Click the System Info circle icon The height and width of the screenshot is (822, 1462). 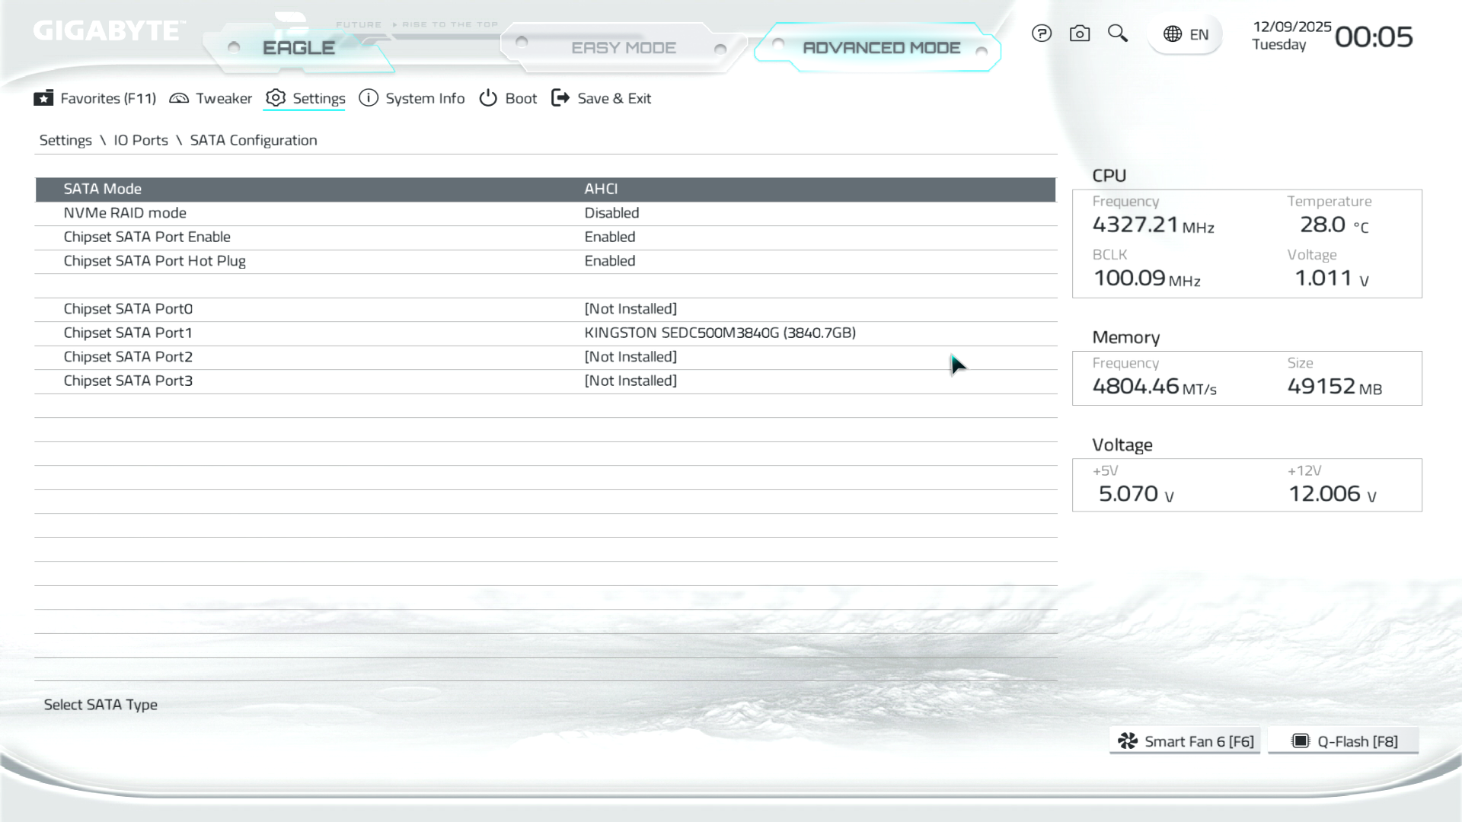[369, 98]
